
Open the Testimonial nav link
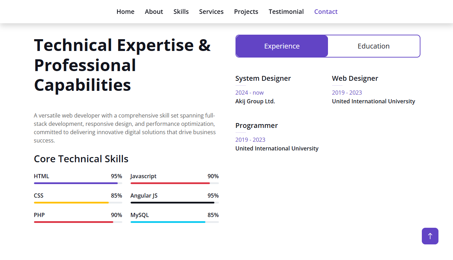click(x=286, y=12)
